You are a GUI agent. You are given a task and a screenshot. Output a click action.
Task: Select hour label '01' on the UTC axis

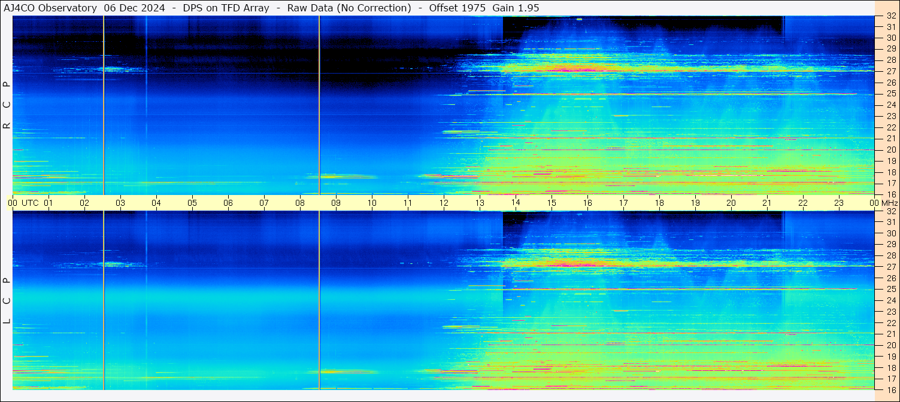(x=49, y=203)
